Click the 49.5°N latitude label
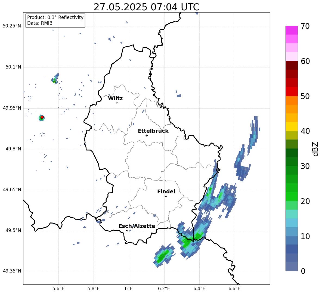 13,230
